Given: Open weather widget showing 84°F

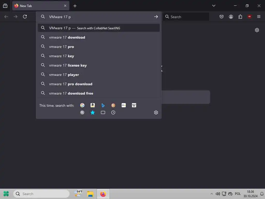Looking at the screenshot, I should tap(79, 194).
